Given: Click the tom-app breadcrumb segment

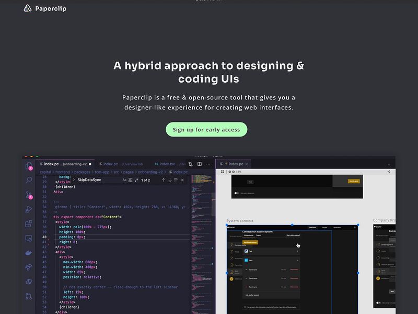Looking at the screenshot, I should (x=102, y=172).
